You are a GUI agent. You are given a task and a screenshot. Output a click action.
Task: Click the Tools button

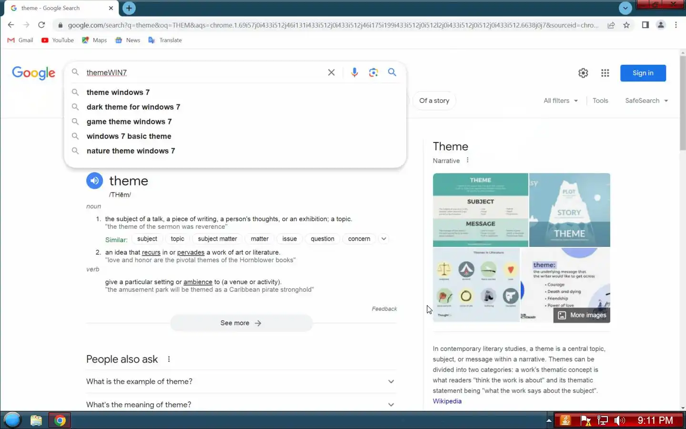pos(600,101)
